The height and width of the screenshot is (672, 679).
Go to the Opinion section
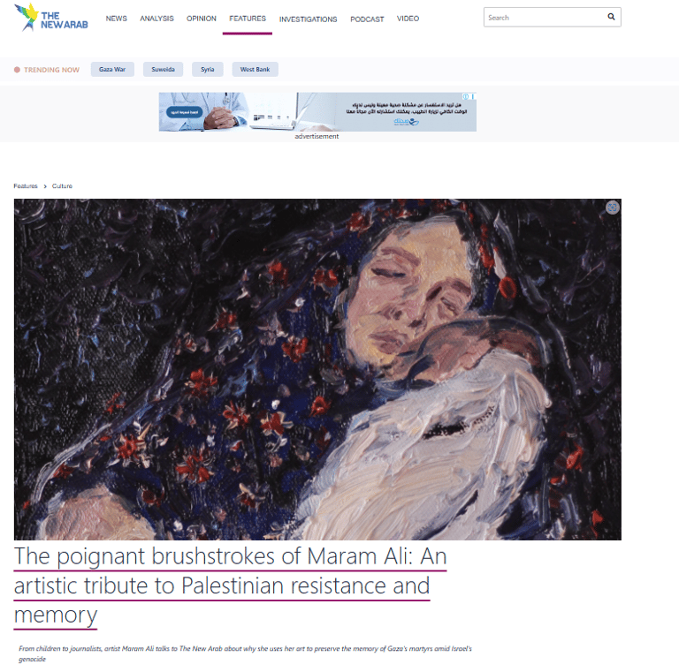tap(202, 19)
